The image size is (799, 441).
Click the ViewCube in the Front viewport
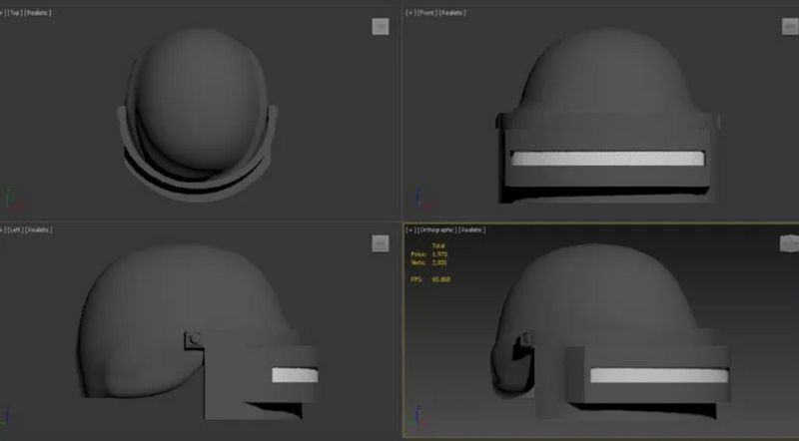click(790, 27)
